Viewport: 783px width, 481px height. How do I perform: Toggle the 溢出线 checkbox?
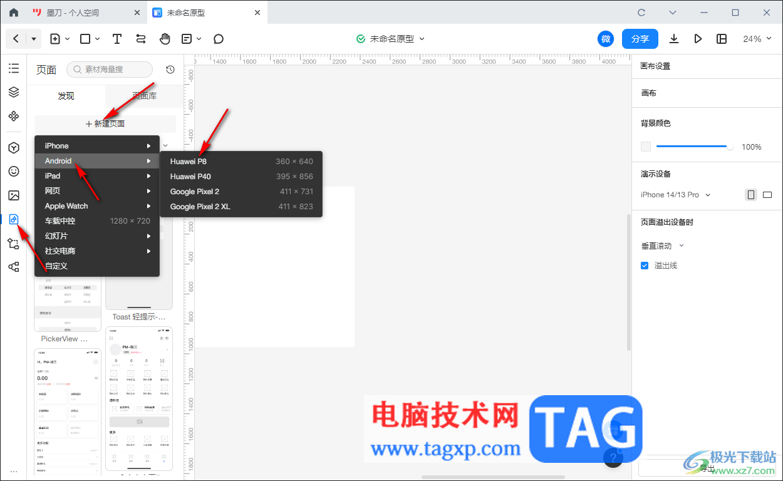(x=645, y=266)
